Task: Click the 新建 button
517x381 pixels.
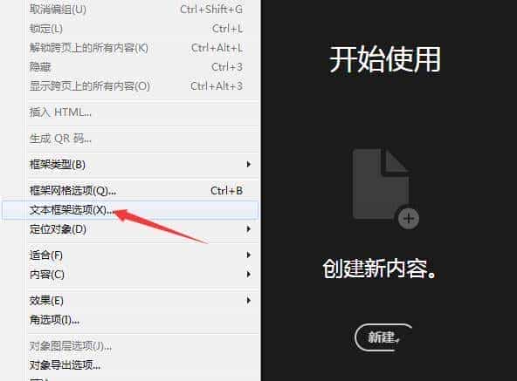Action: coord(383,337)
